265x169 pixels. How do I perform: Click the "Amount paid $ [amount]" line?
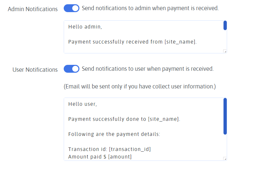pos(100,157)
